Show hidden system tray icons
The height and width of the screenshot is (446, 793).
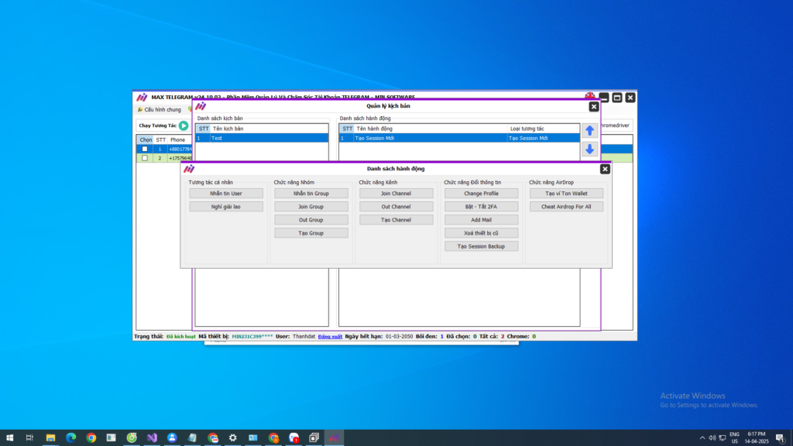point(703,437)
